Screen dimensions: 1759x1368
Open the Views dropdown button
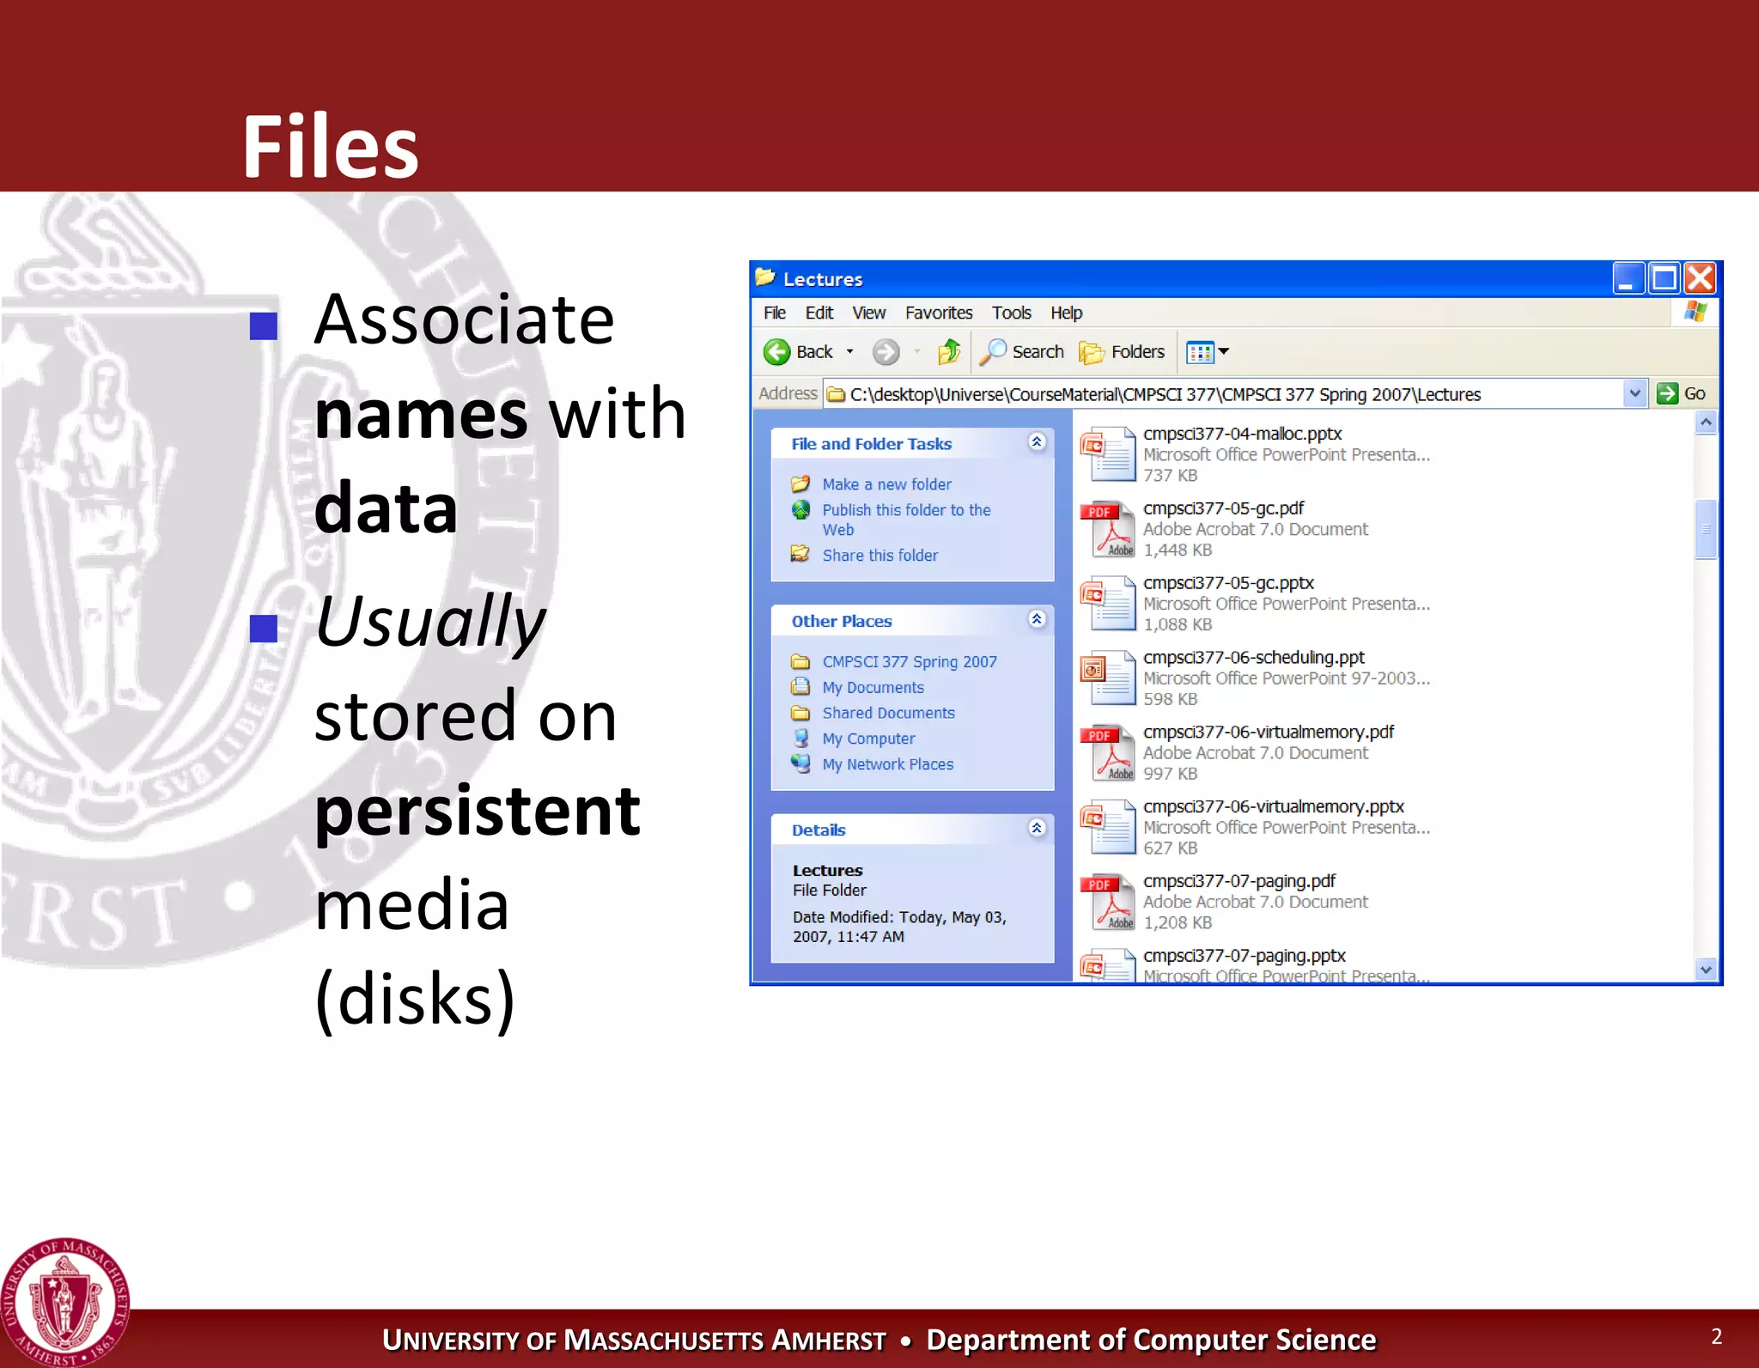(x=1208, y=351)
